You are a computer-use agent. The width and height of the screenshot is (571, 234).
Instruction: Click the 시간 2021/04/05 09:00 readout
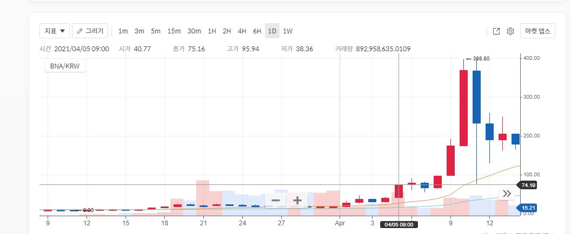[x=74, y=49]
